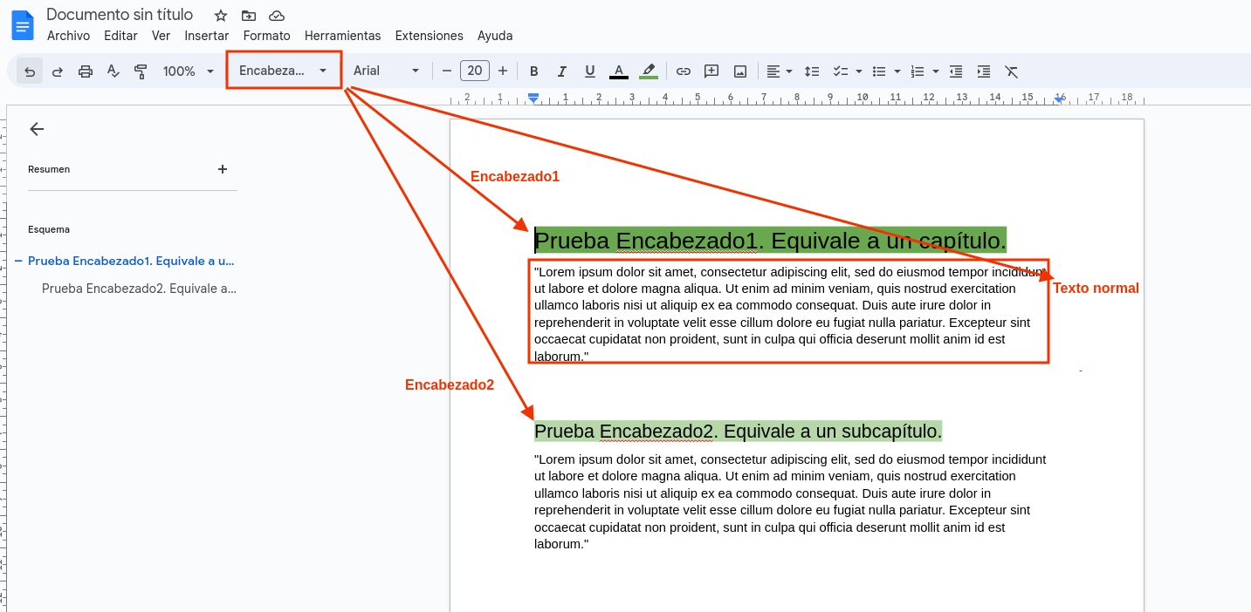Add a summary with the Resumen plus button
The image size is (1251, 612).
coord(223,169)
